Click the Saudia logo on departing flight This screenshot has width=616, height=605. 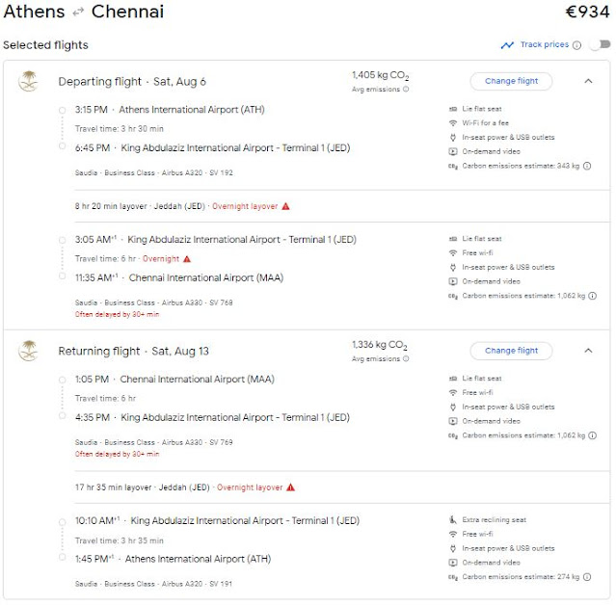click(27, 81)
